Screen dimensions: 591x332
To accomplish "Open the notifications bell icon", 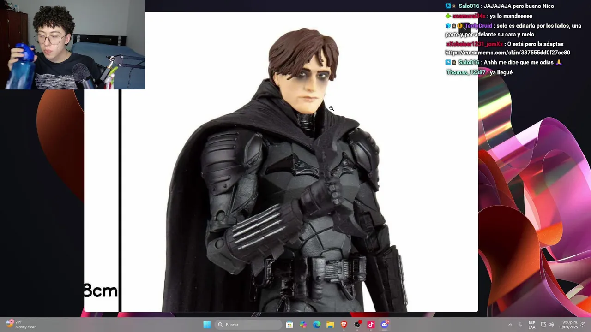I will pos(583,325).
